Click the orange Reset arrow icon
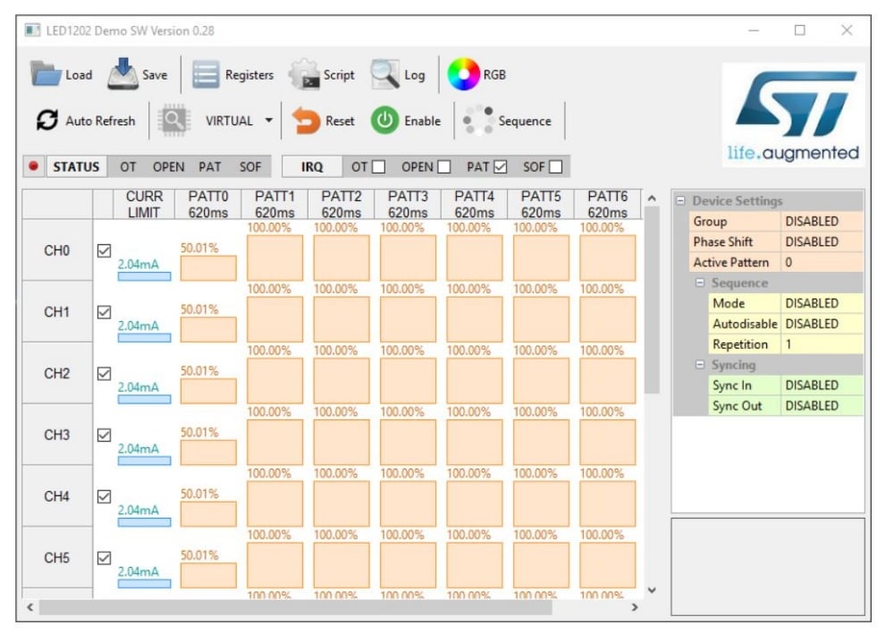Viewport: 894px width, 642px height. [x=307, y=121]
